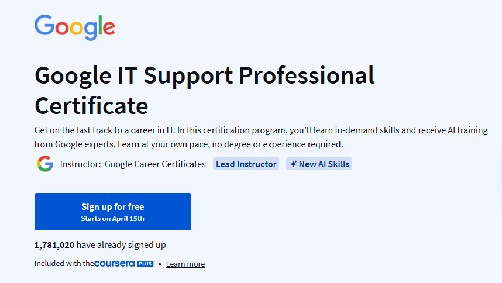Screen dimensions: 502x283
Task: Click the 1,781,020 enrollment count
Action: (x=54, y=245)
